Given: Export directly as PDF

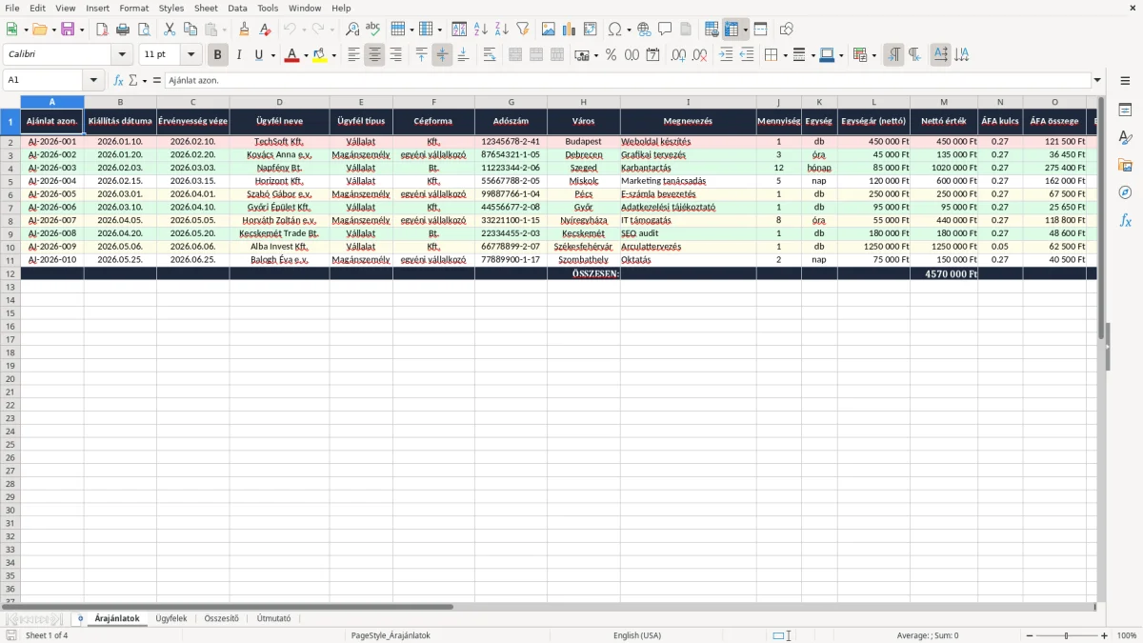Looking at the screenshot, I should pos(102,30).
